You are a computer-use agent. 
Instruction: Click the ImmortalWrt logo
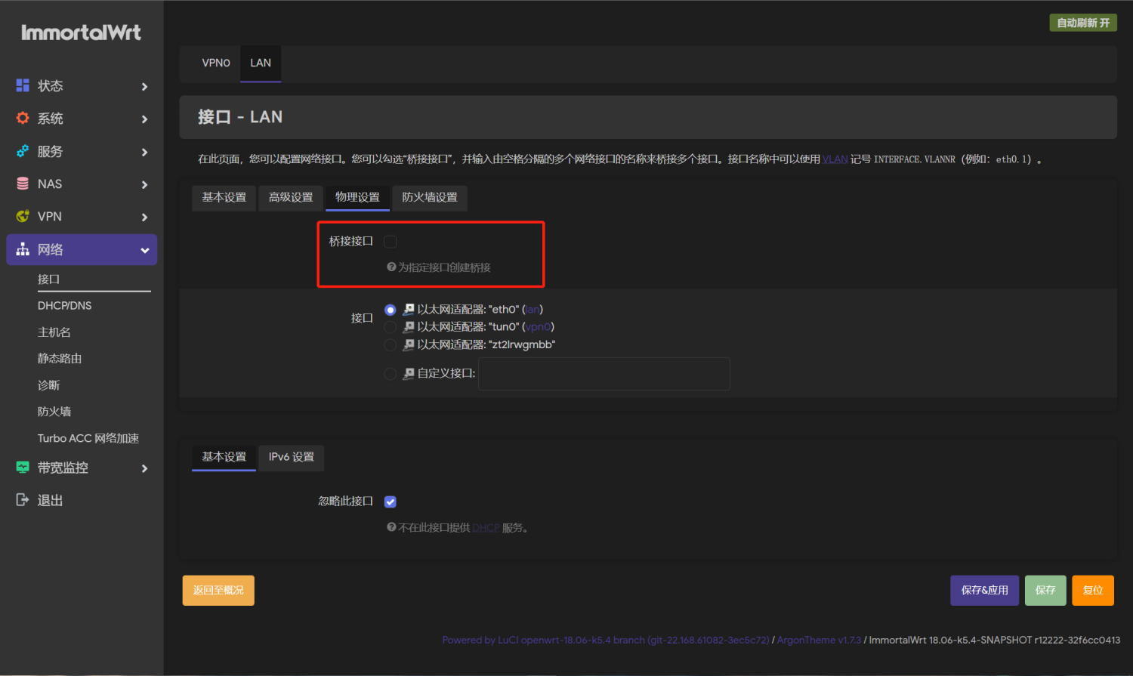[x=81, y=32]
